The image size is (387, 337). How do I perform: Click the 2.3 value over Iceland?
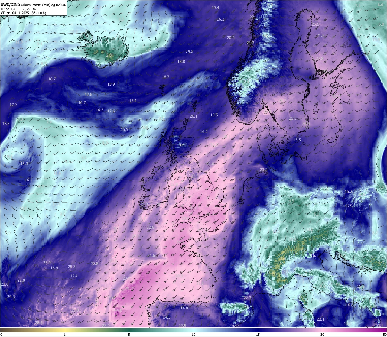pos(109,55)
